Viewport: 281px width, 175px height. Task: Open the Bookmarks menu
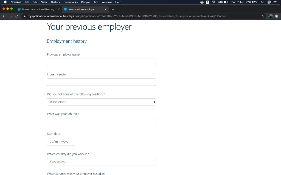pos(71,2)
